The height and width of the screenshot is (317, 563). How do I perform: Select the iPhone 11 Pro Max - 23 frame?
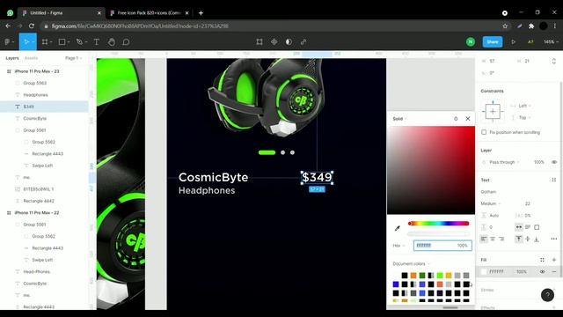click(x=37, y=71)
